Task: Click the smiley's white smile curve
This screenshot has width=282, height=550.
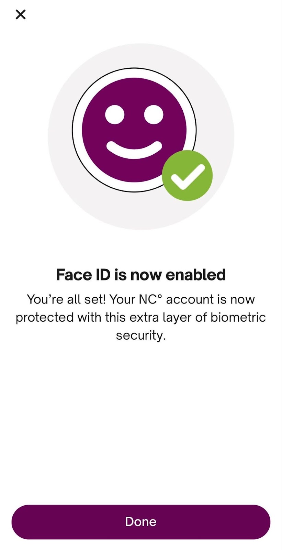Action: (134, 151)
